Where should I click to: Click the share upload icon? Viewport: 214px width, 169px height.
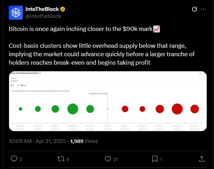pos(201,159)
